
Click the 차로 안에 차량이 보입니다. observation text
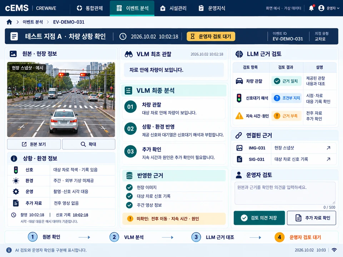pos(156,70)
